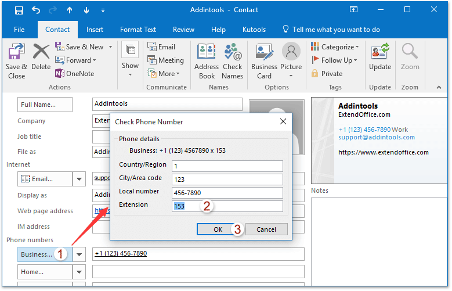Open Customize Quick Access Toolbar menu
This screenshot has height=291, width=452.
point(103,10)
